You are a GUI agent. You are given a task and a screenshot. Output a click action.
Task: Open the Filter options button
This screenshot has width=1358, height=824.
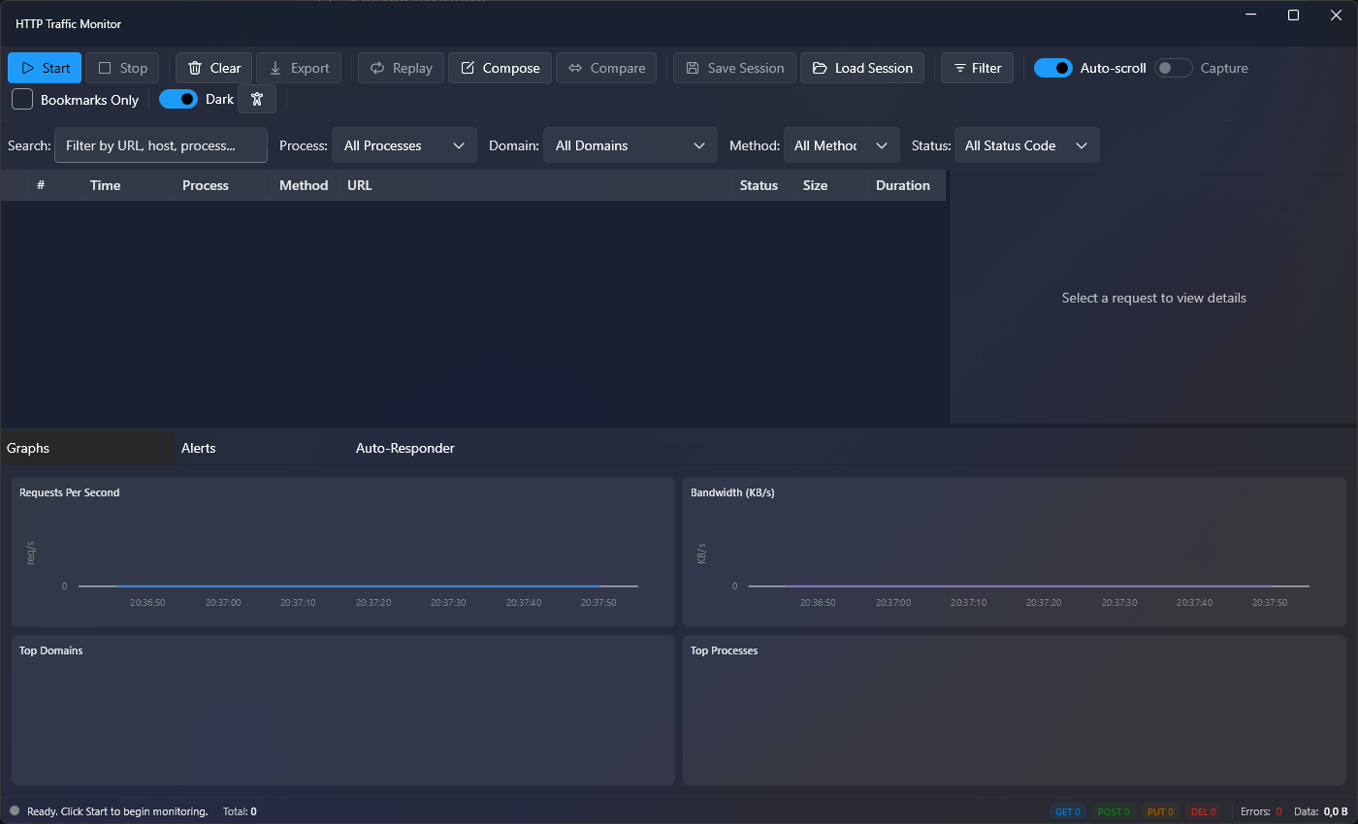point(977,68)
